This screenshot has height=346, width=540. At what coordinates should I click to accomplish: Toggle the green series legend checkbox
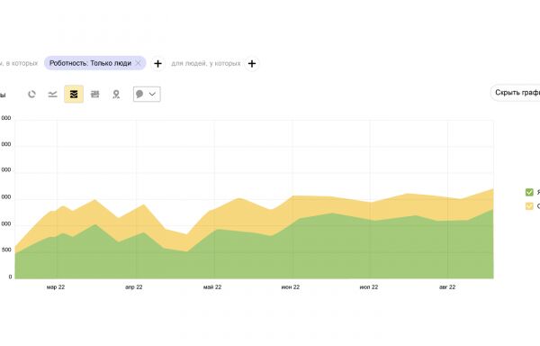point(529,192)
